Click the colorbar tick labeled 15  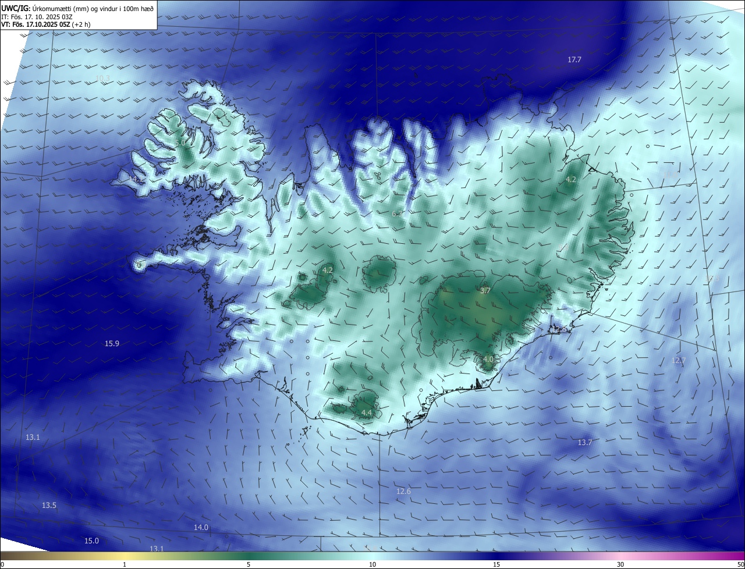click(x=496, y=564)
